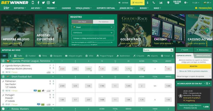
Task: Open the Golden Race banner
Action: (134, 30)
